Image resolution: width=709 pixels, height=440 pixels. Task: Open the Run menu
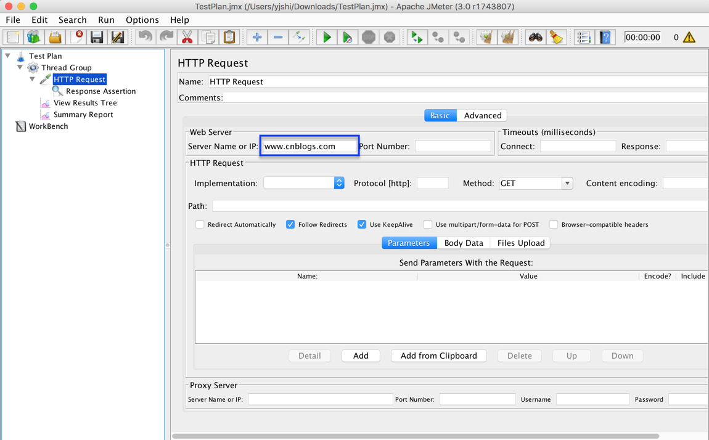coord(106,20)
